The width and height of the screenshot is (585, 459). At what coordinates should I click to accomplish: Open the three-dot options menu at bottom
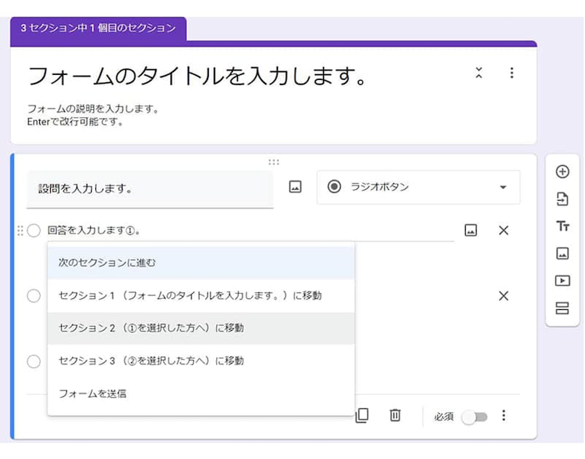pos(504,416)
